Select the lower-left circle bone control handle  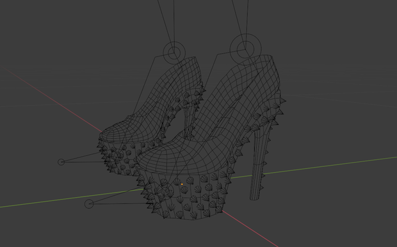click(89, 203)
